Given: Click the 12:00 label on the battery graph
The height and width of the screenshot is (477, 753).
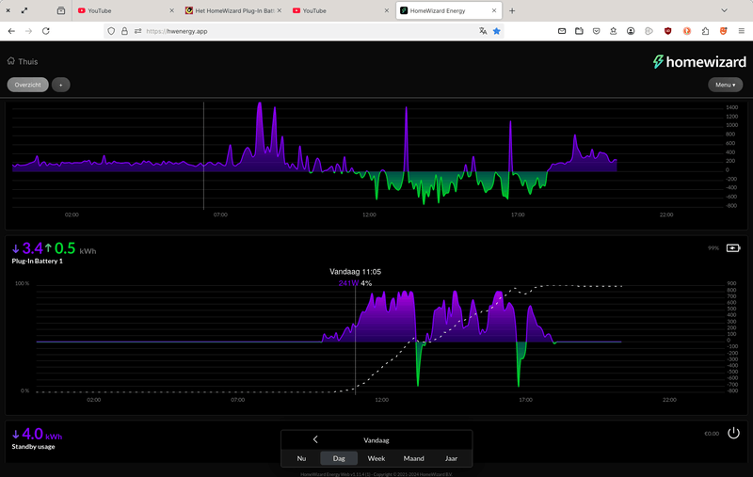Looking at the screenshot, I should tap(381, 400).
